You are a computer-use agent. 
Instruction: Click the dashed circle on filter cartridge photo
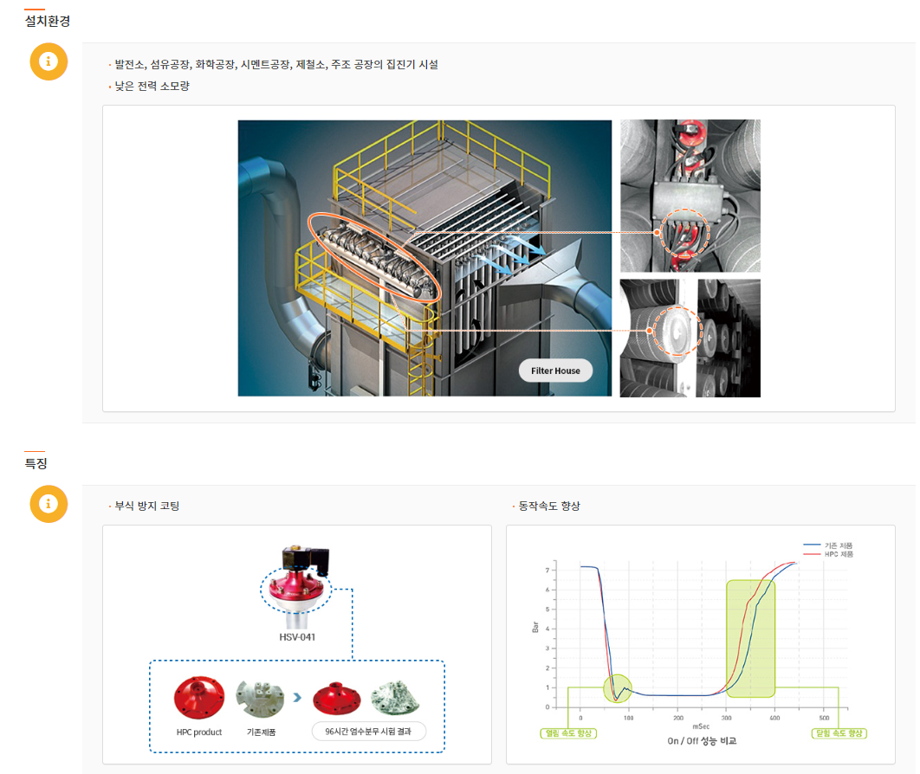tap(677, 331)
